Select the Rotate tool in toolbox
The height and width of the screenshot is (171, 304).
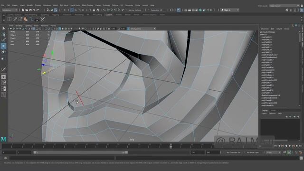tap(3, 52)
